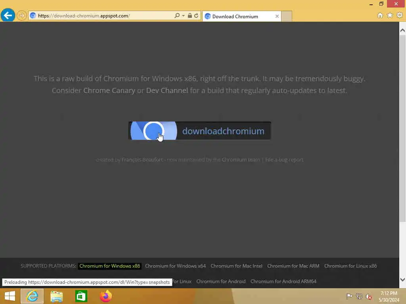The width and height of the screenshot is (406, 304).
Task: Select the Download Chromium tab
Action: coord(241,16)
